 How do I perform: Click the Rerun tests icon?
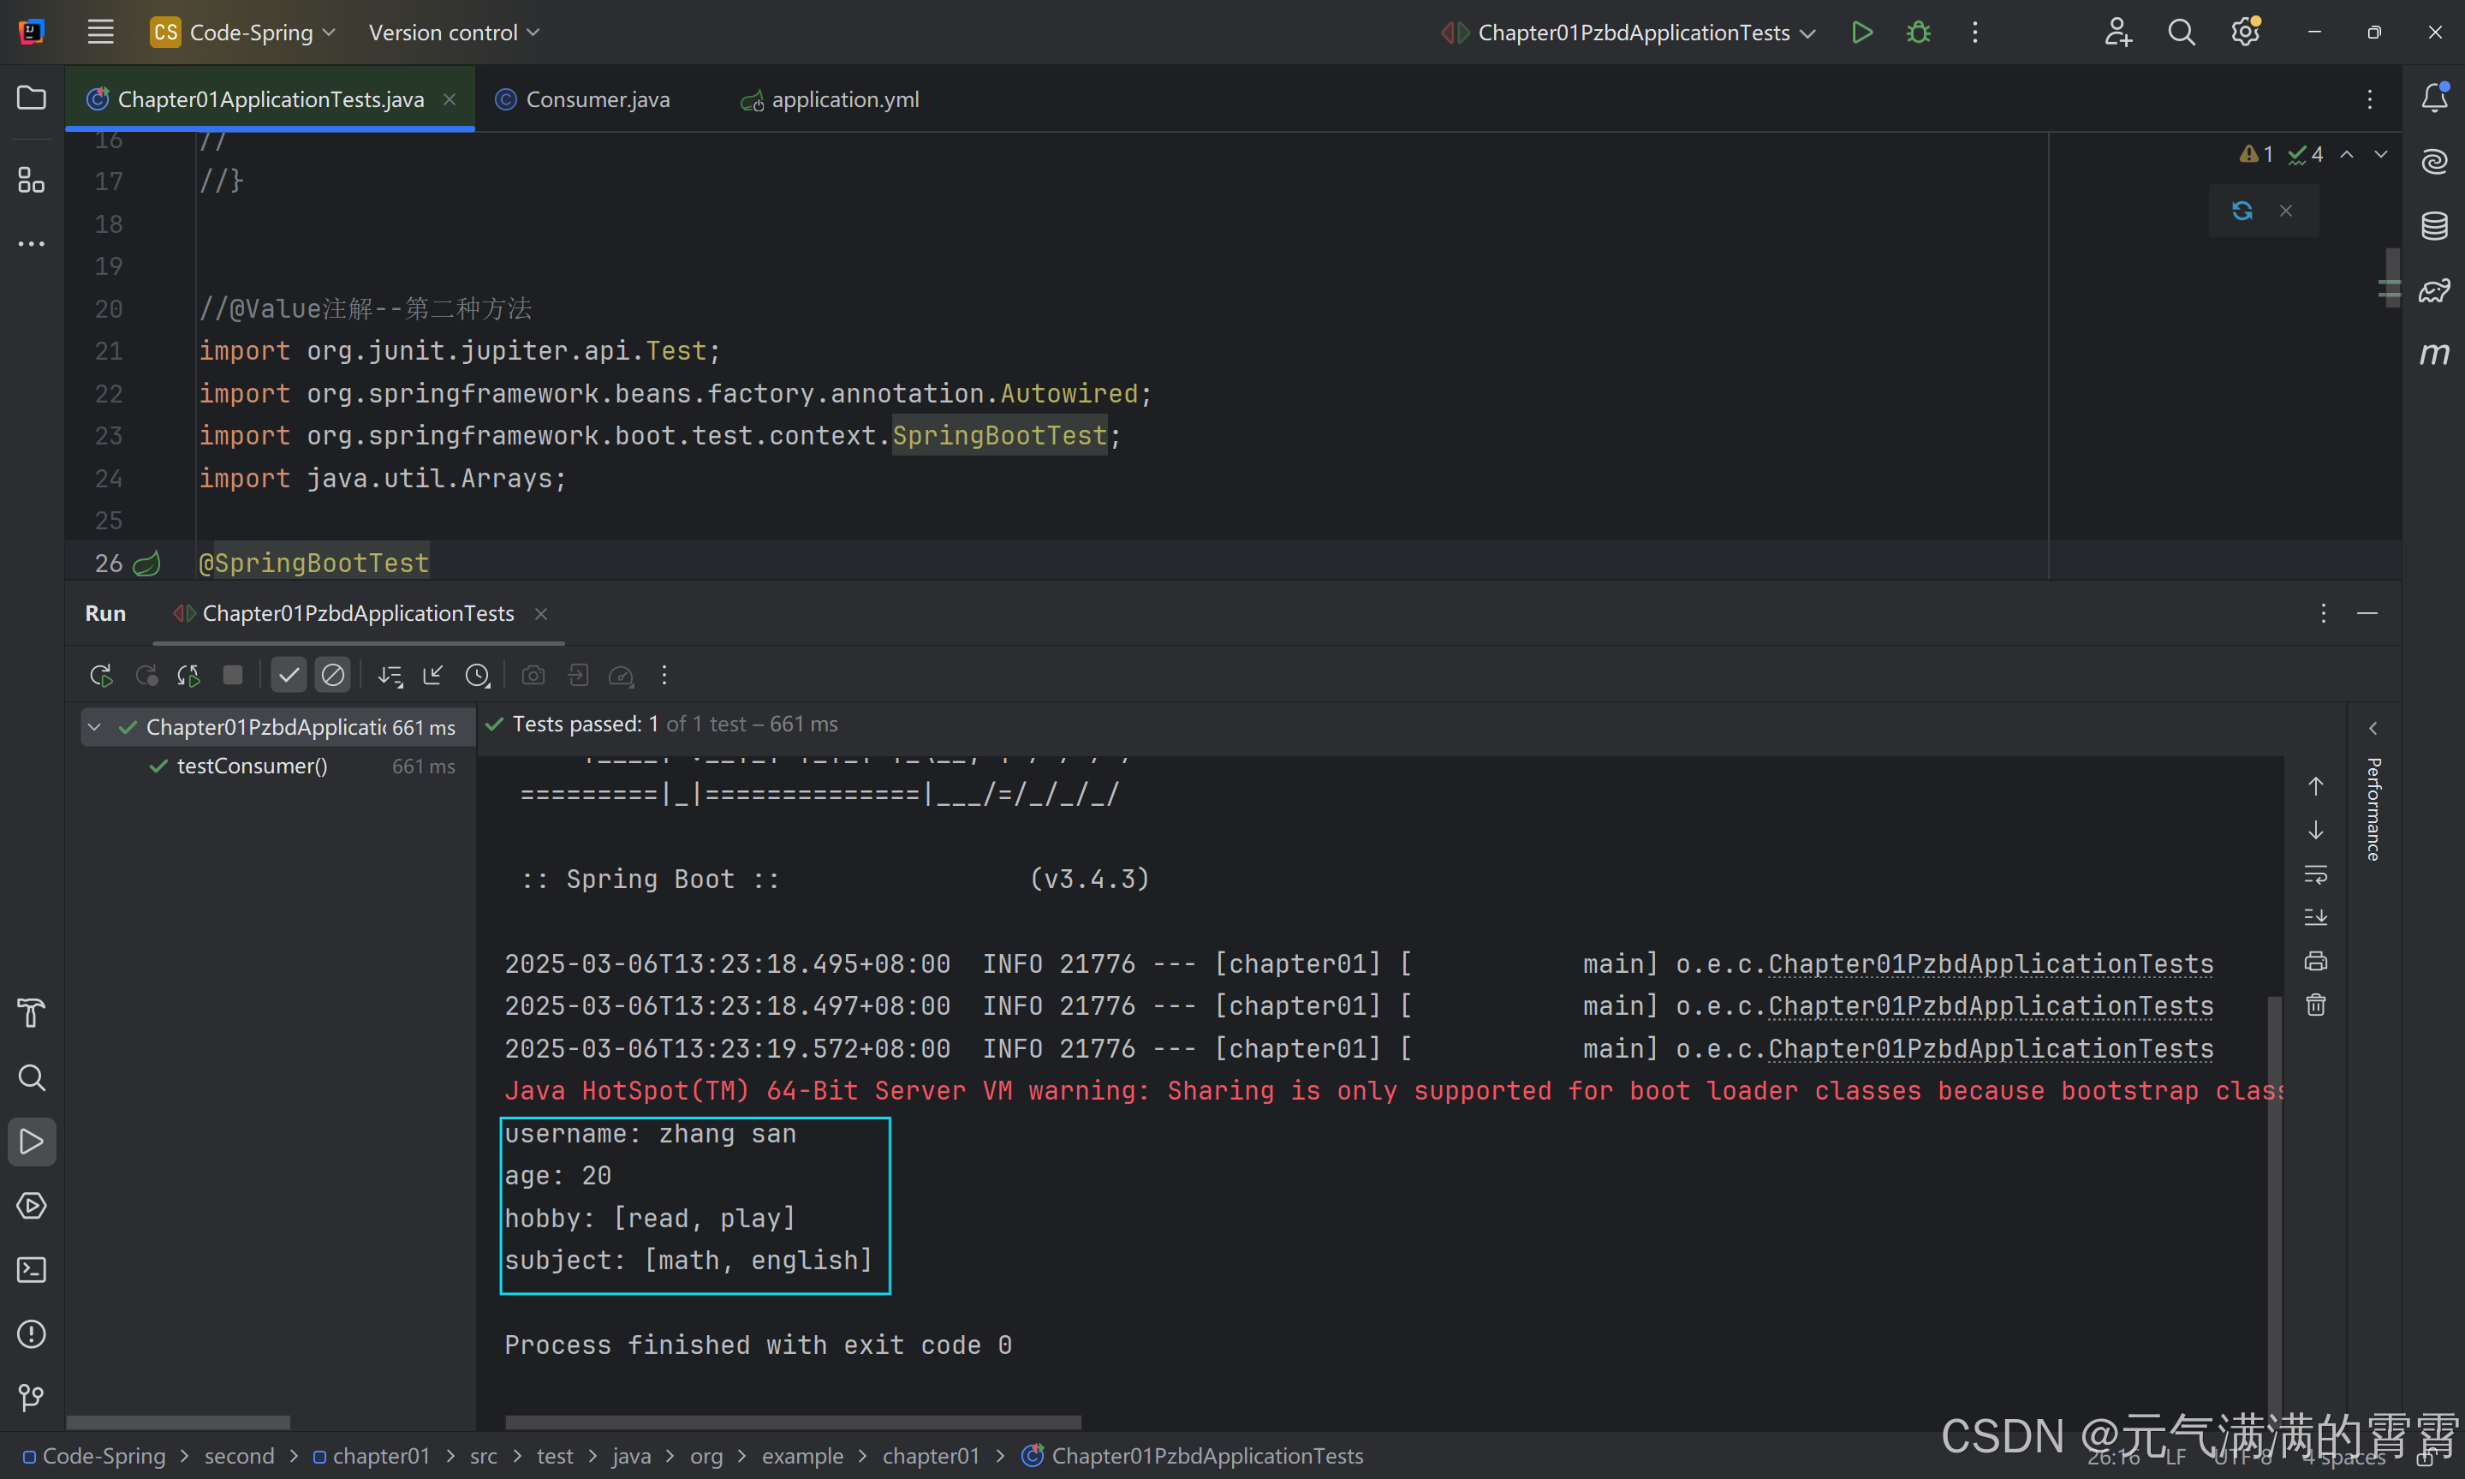pyautogui.click(x=101, y=676)
